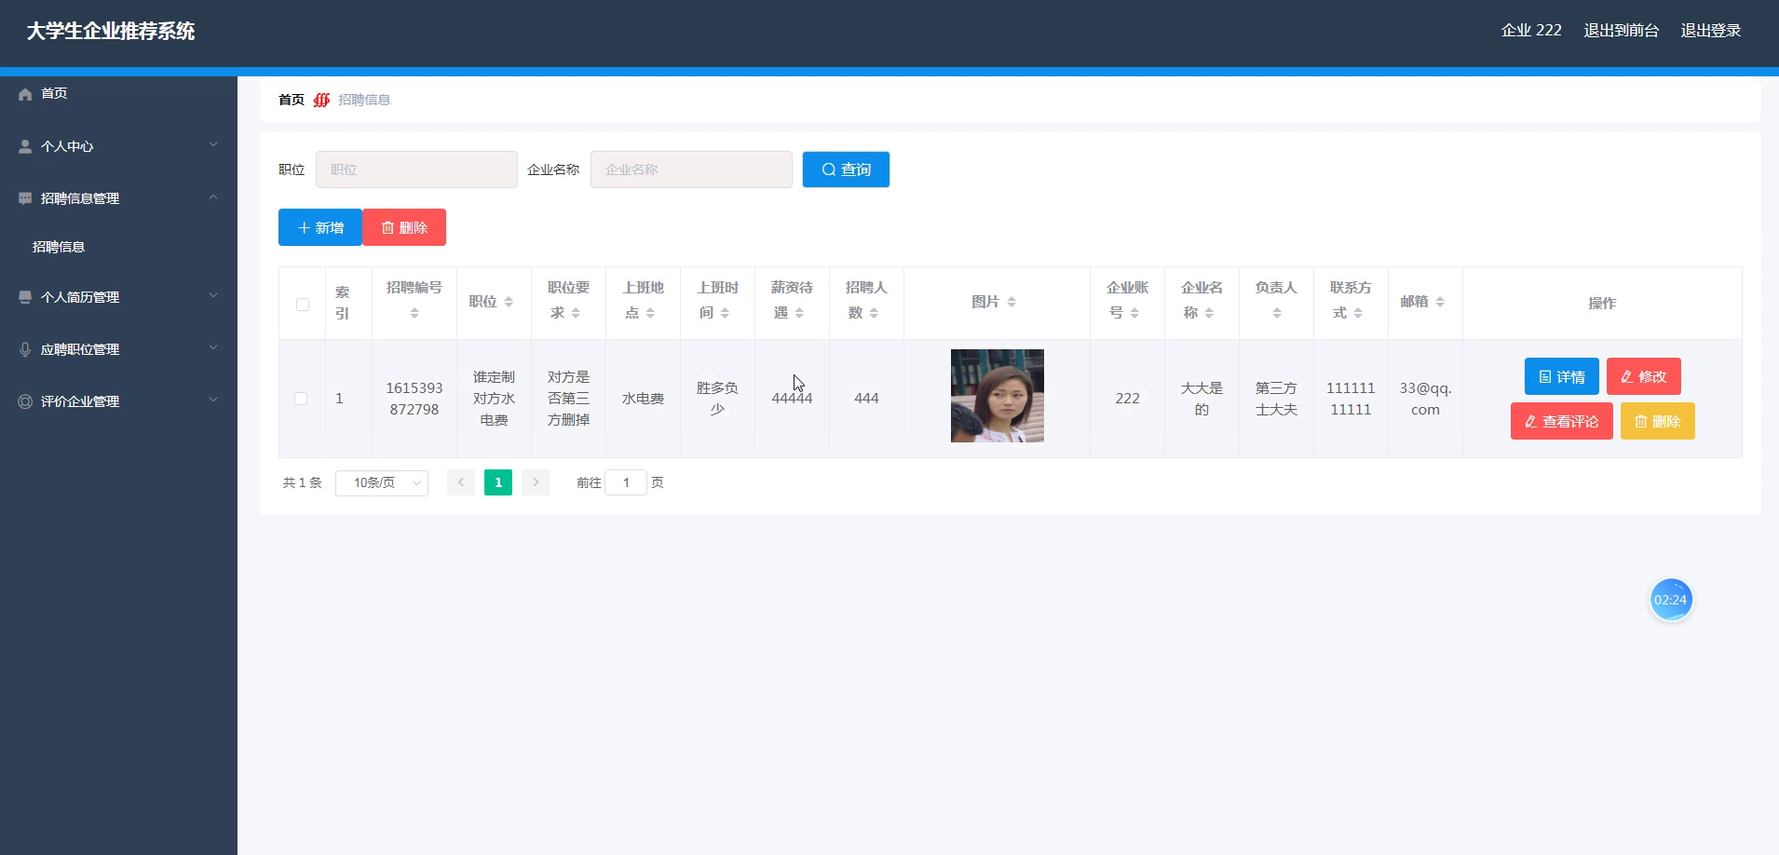
Task: Select page 1 in pagination
Action: pos(498,482)
